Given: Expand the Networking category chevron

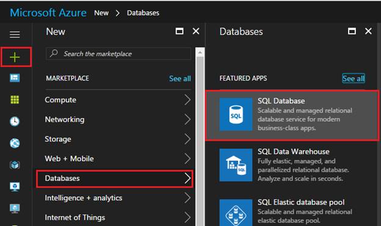Looking at the screenshot, I should pyautogui.click(x=187, y=119).
